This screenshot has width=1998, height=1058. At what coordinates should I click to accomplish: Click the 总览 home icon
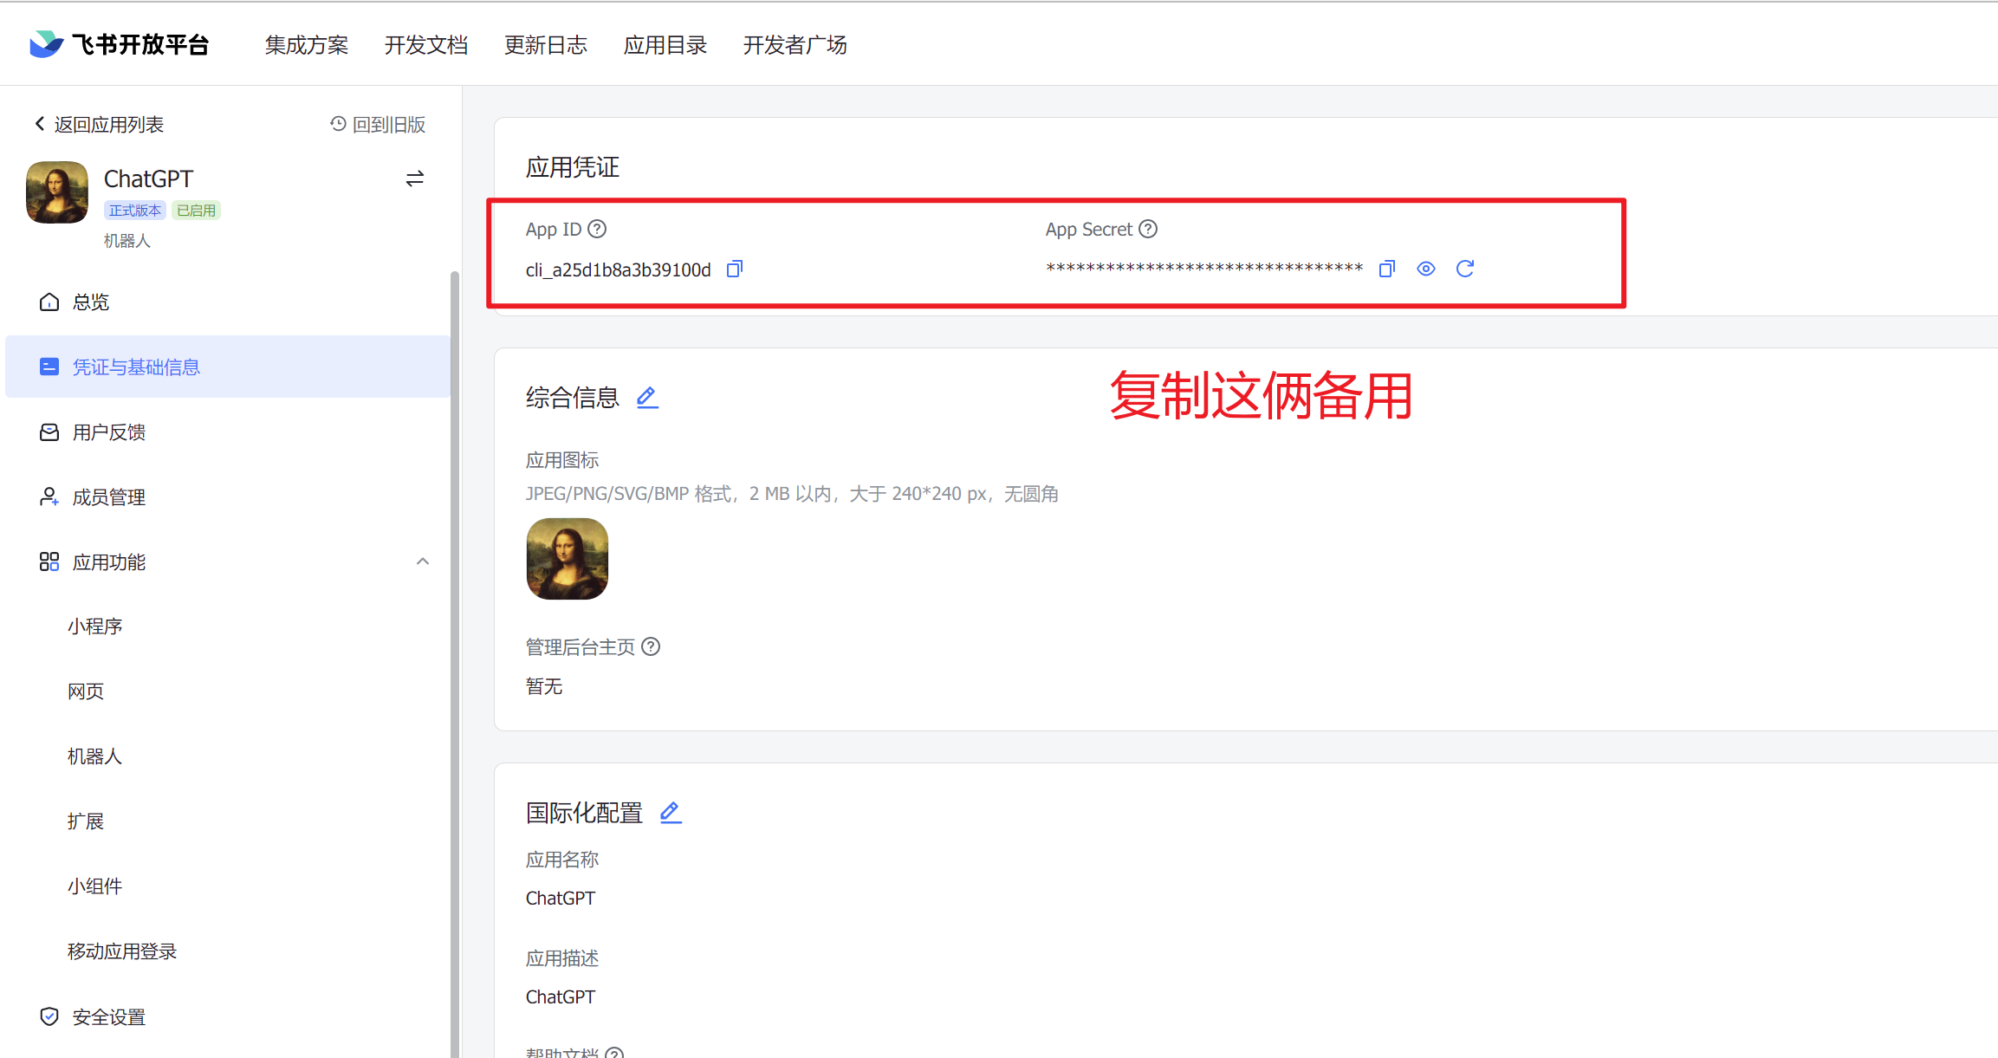(x=49, y=302)
